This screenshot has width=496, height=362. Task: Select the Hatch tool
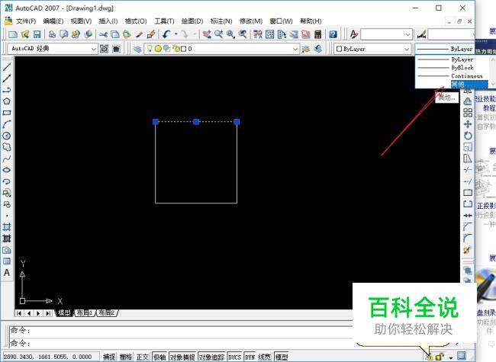click(7, 227)
